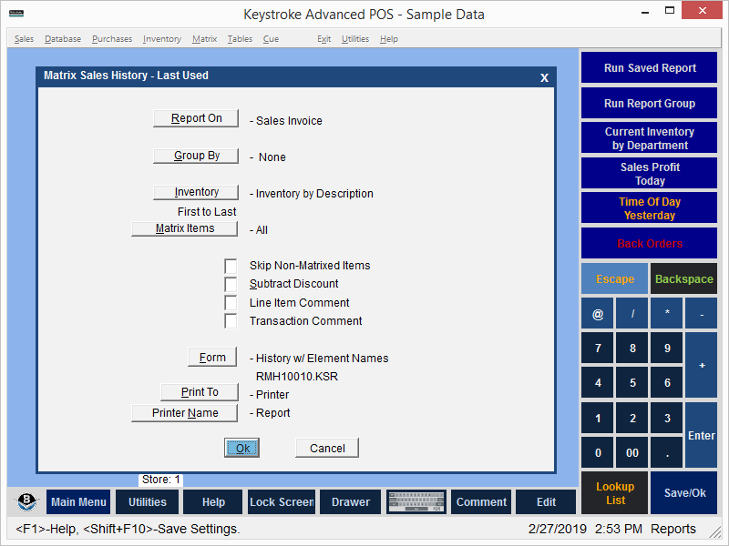Screen dimensions: 729x546
Task: Click the Escape button
Action: [x=614, y=278]
